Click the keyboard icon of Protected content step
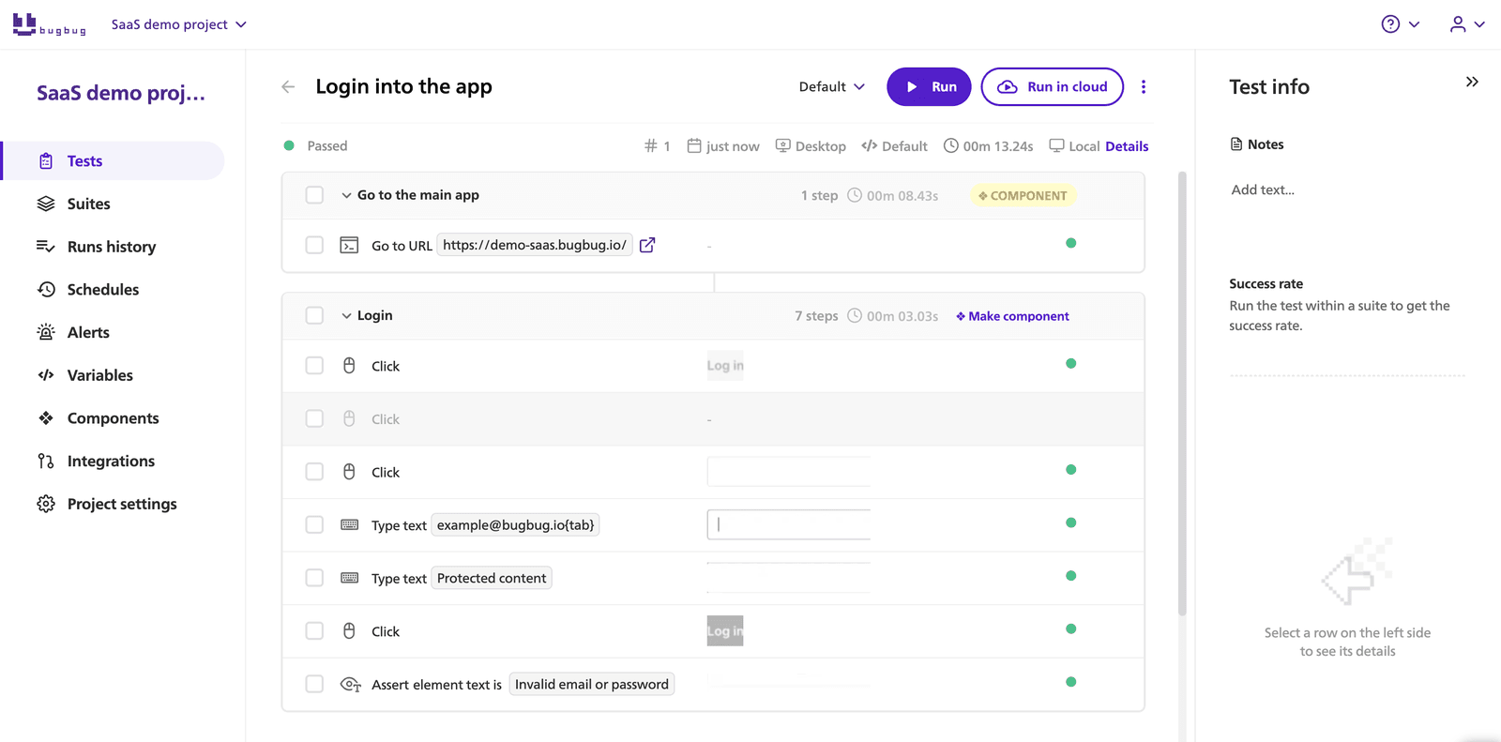The width and height of the screenshot is (1501, 742). pos(349,578)
